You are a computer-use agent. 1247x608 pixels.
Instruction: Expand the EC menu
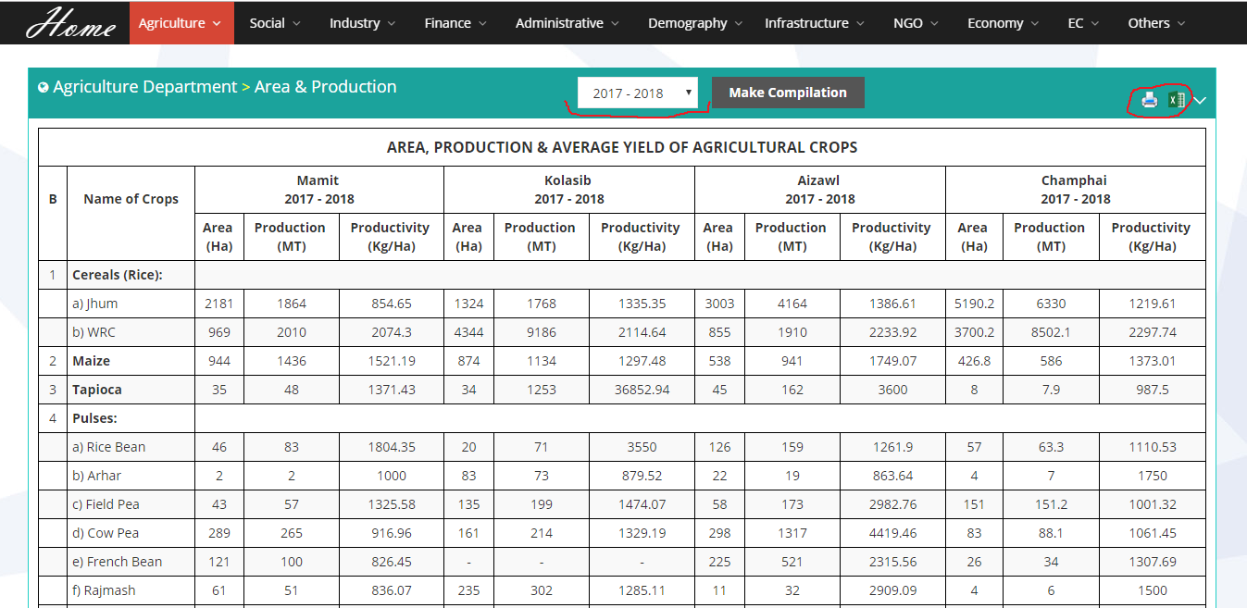pos(1082,23)
